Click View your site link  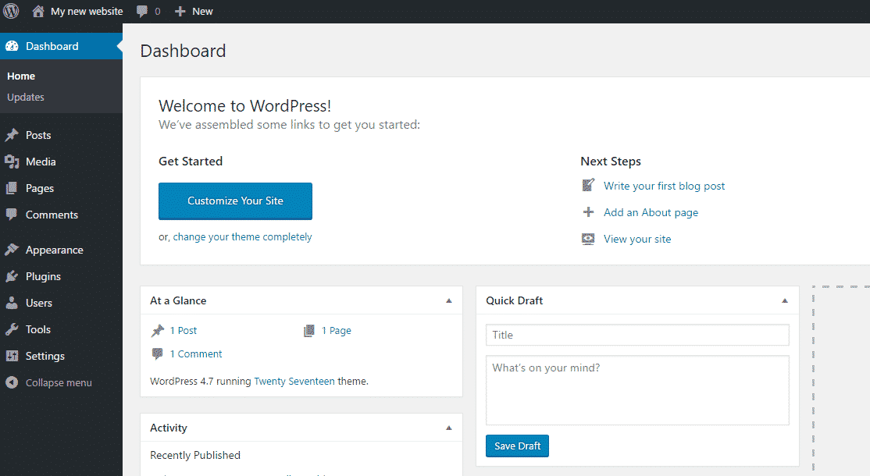pos(637,240)
